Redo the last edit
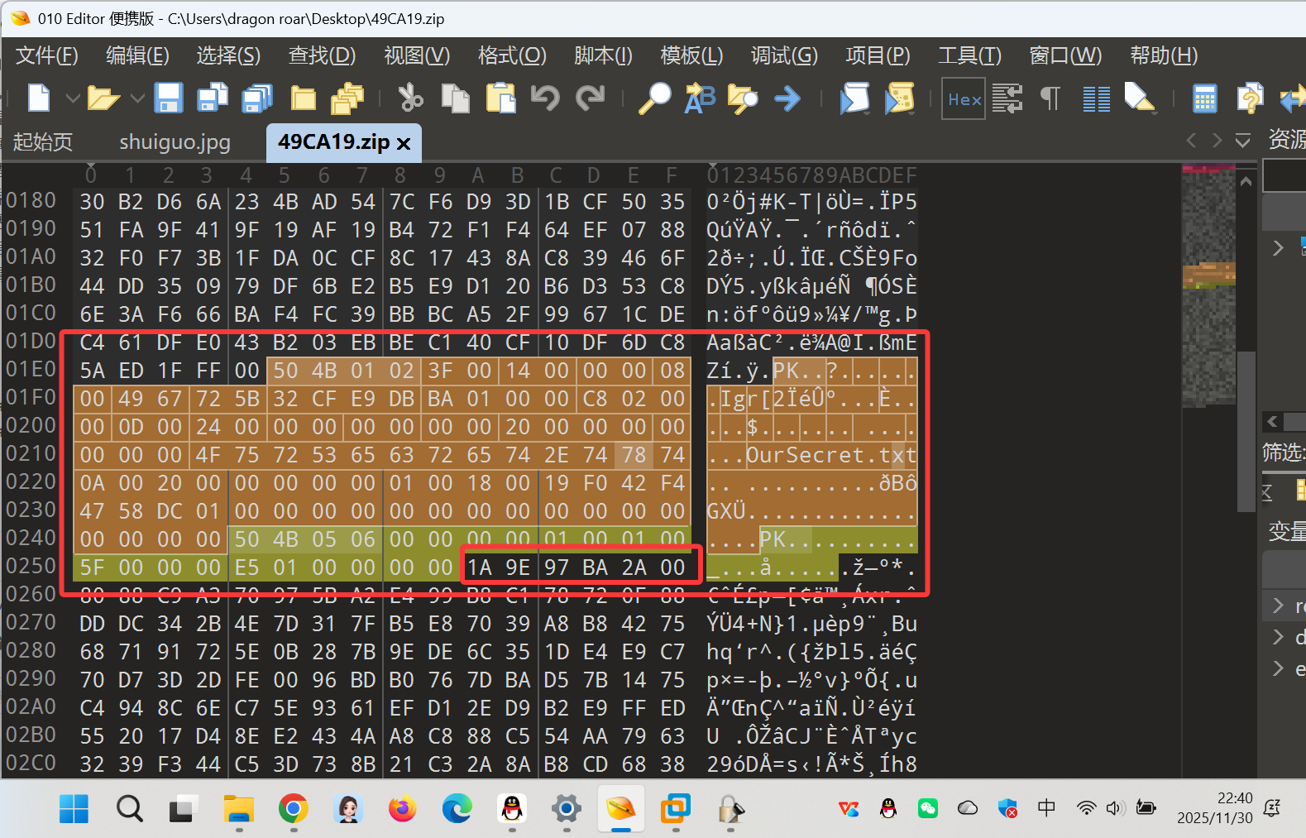1306x838 pixels. coord(591,98)
